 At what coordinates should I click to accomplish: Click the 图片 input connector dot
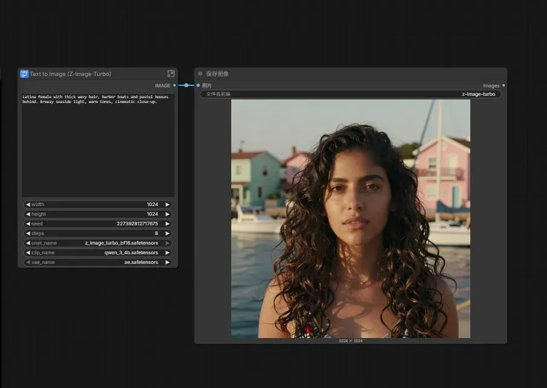point(198,86)
